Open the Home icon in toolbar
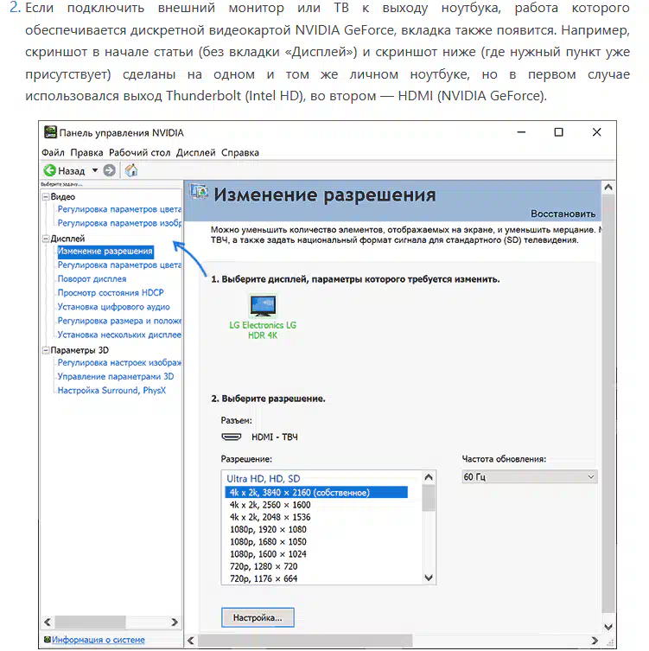 (131, 170)
